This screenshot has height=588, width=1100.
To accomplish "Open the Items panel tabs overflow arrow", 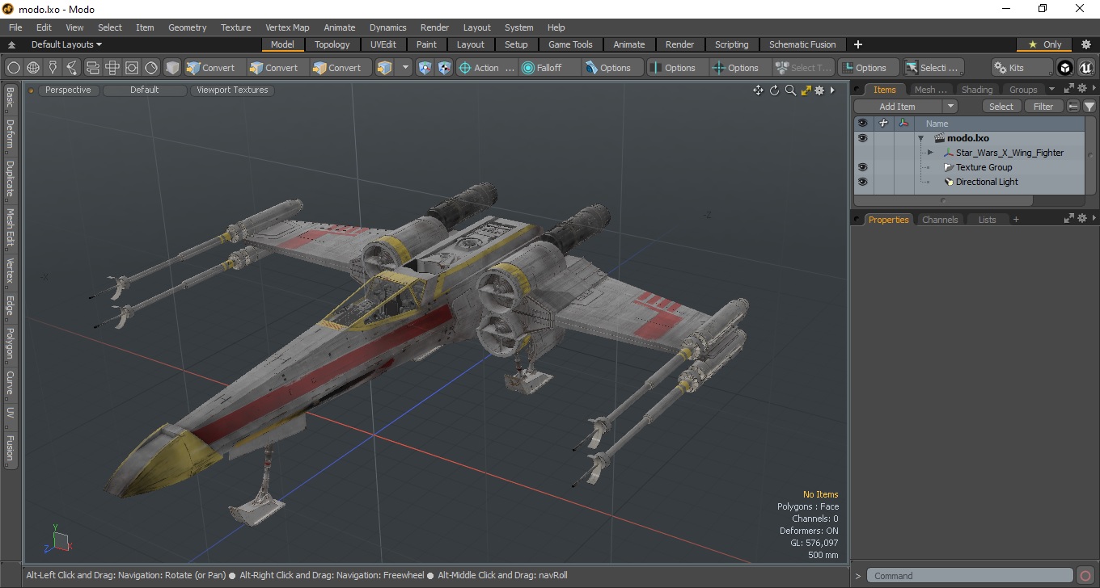I will (1051, 90).
